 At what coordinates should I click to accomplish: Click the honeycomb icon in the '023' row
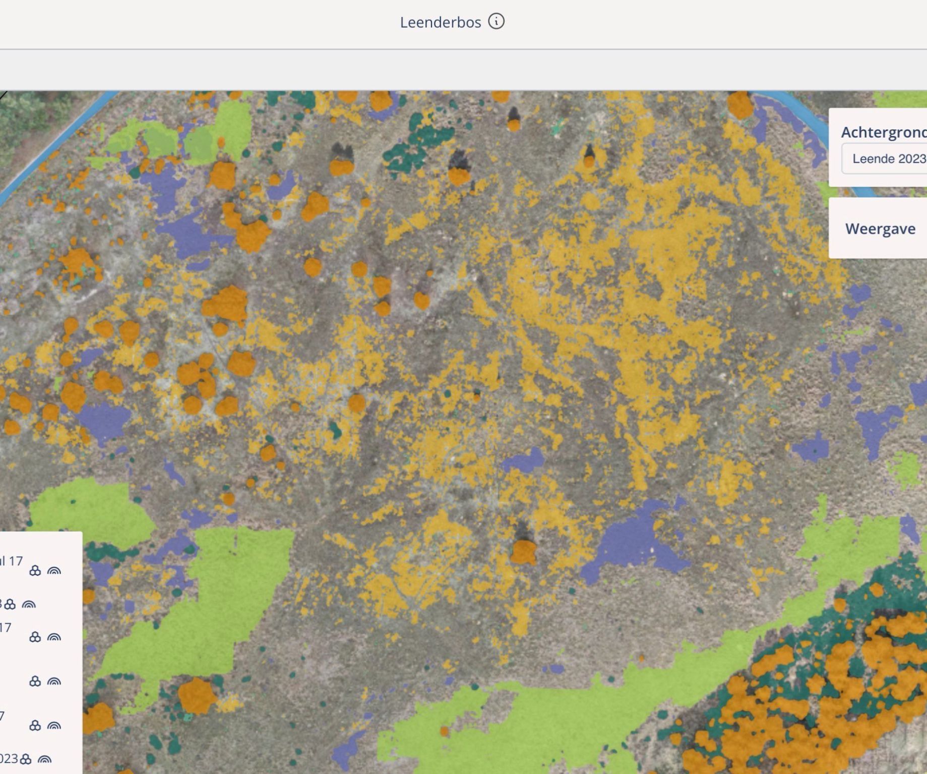pyautogui.click(x=26, y=759)
